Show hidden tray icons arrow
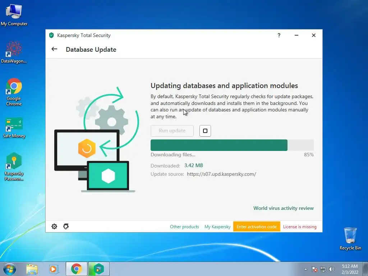The image size is (368, 276). [305, 269]
